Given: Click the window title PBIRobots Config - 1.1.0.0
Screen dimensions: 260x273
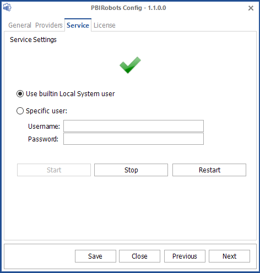Looking at the screenshot, I should tap(128, 8).
